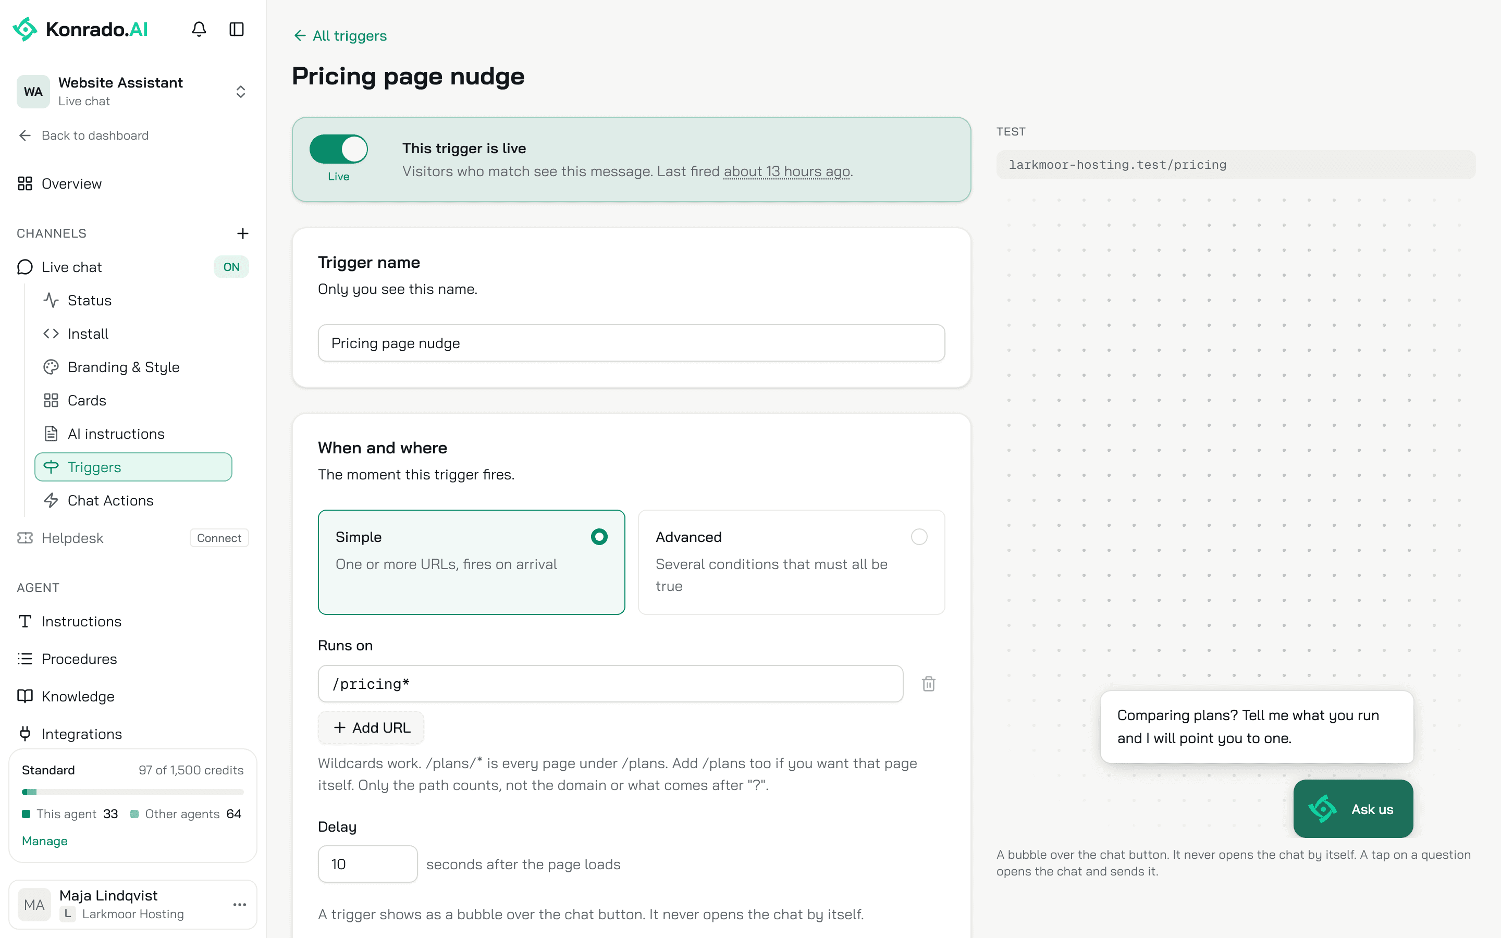Toggle the Live trigger switch off
This screenshot has height=938, width=1501.
(339, 150)
